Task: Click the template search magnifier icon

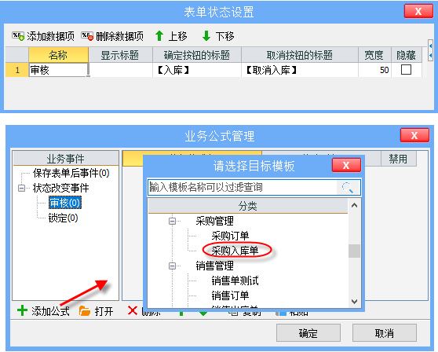Action: click(348, 187)
